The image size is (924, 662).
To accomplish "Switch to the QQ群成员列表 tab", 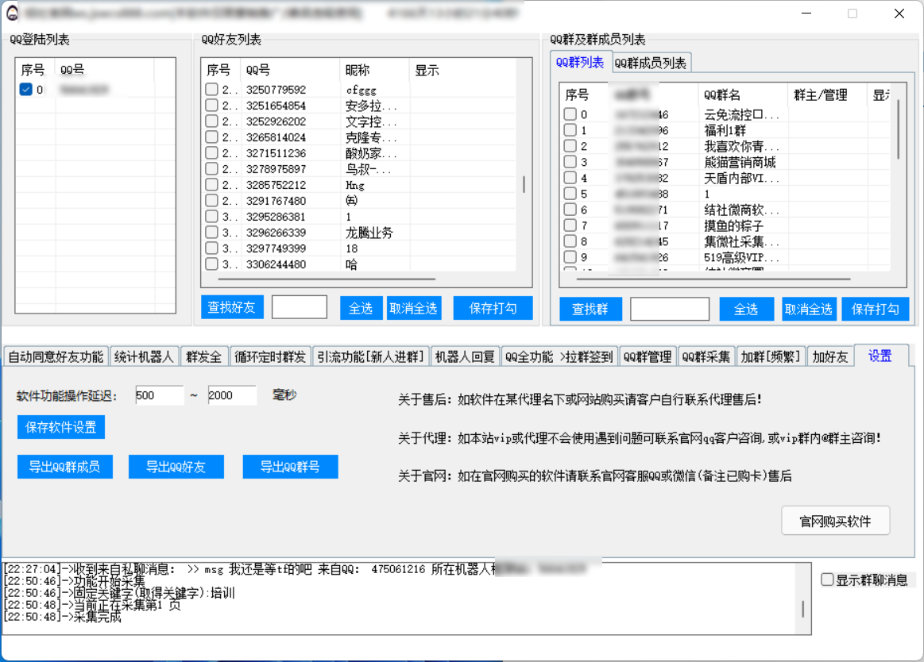I will coord(651,63).
